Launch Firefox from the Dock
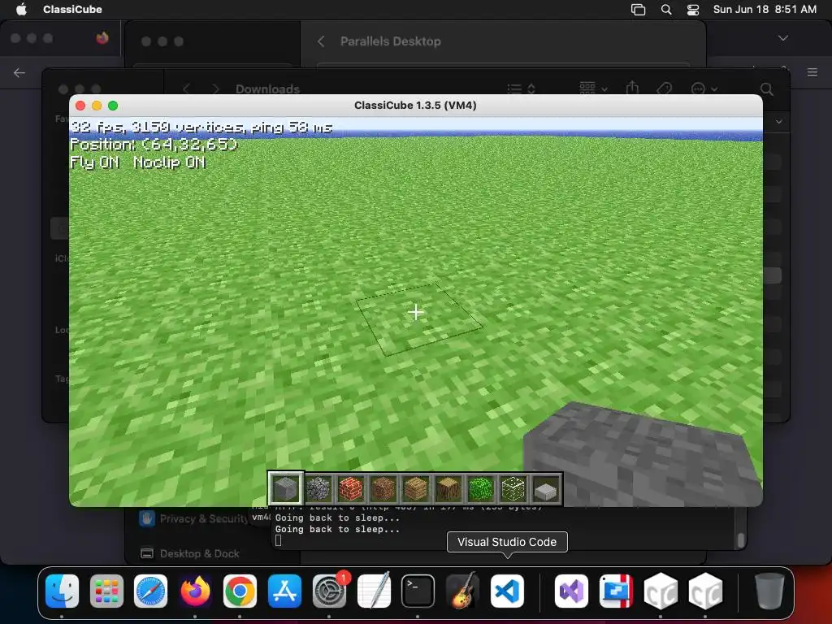Viewport: 832px width, 624px height. pyautogui.click(x=195, y=591)
